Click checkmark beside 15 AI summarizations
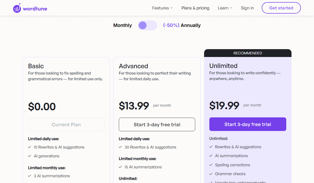The image size is (314, 183). click(120, 167)
